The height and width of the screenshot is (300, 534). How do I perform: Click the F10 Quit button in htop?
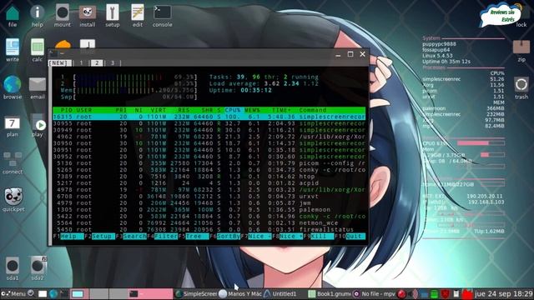[350, 237]
